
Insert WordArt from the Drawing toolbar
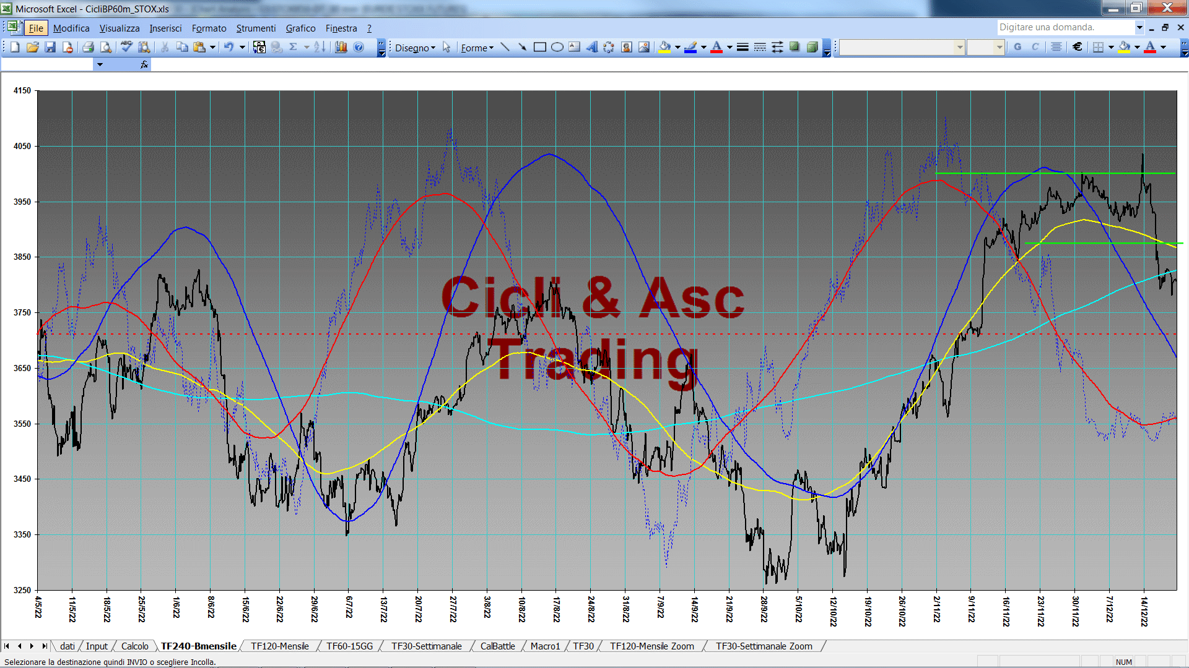tap(591, 47)
